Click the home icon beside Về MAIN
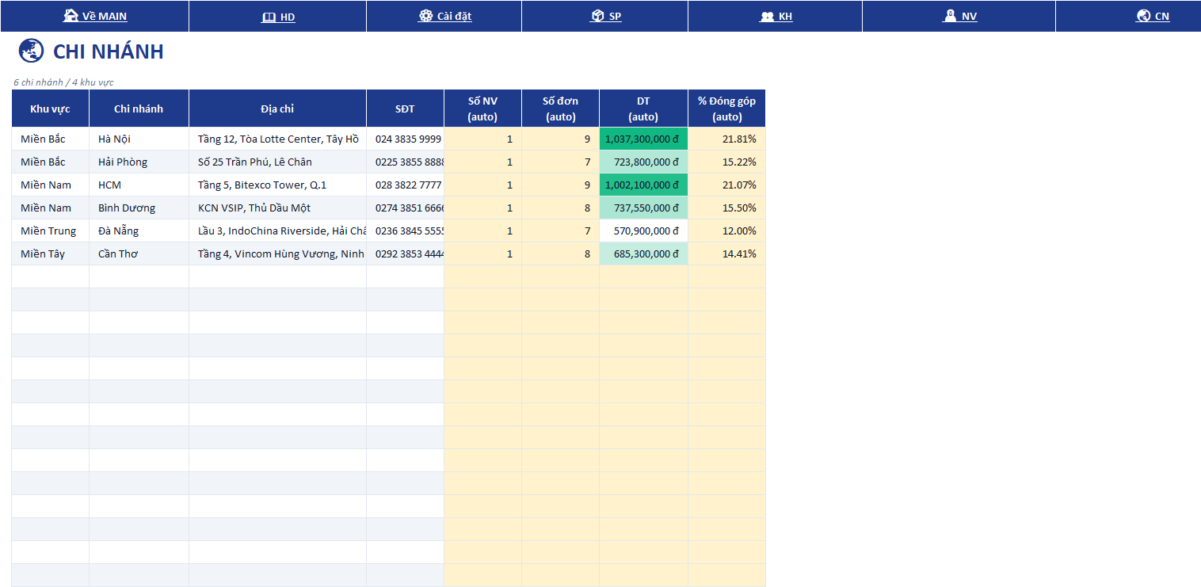1201x587 pixels. (x=71, y=16)
